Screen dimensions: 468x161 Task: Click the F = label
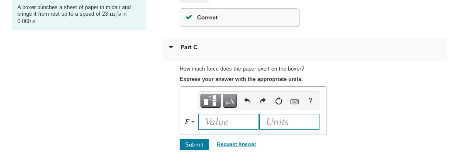point(190,122)
